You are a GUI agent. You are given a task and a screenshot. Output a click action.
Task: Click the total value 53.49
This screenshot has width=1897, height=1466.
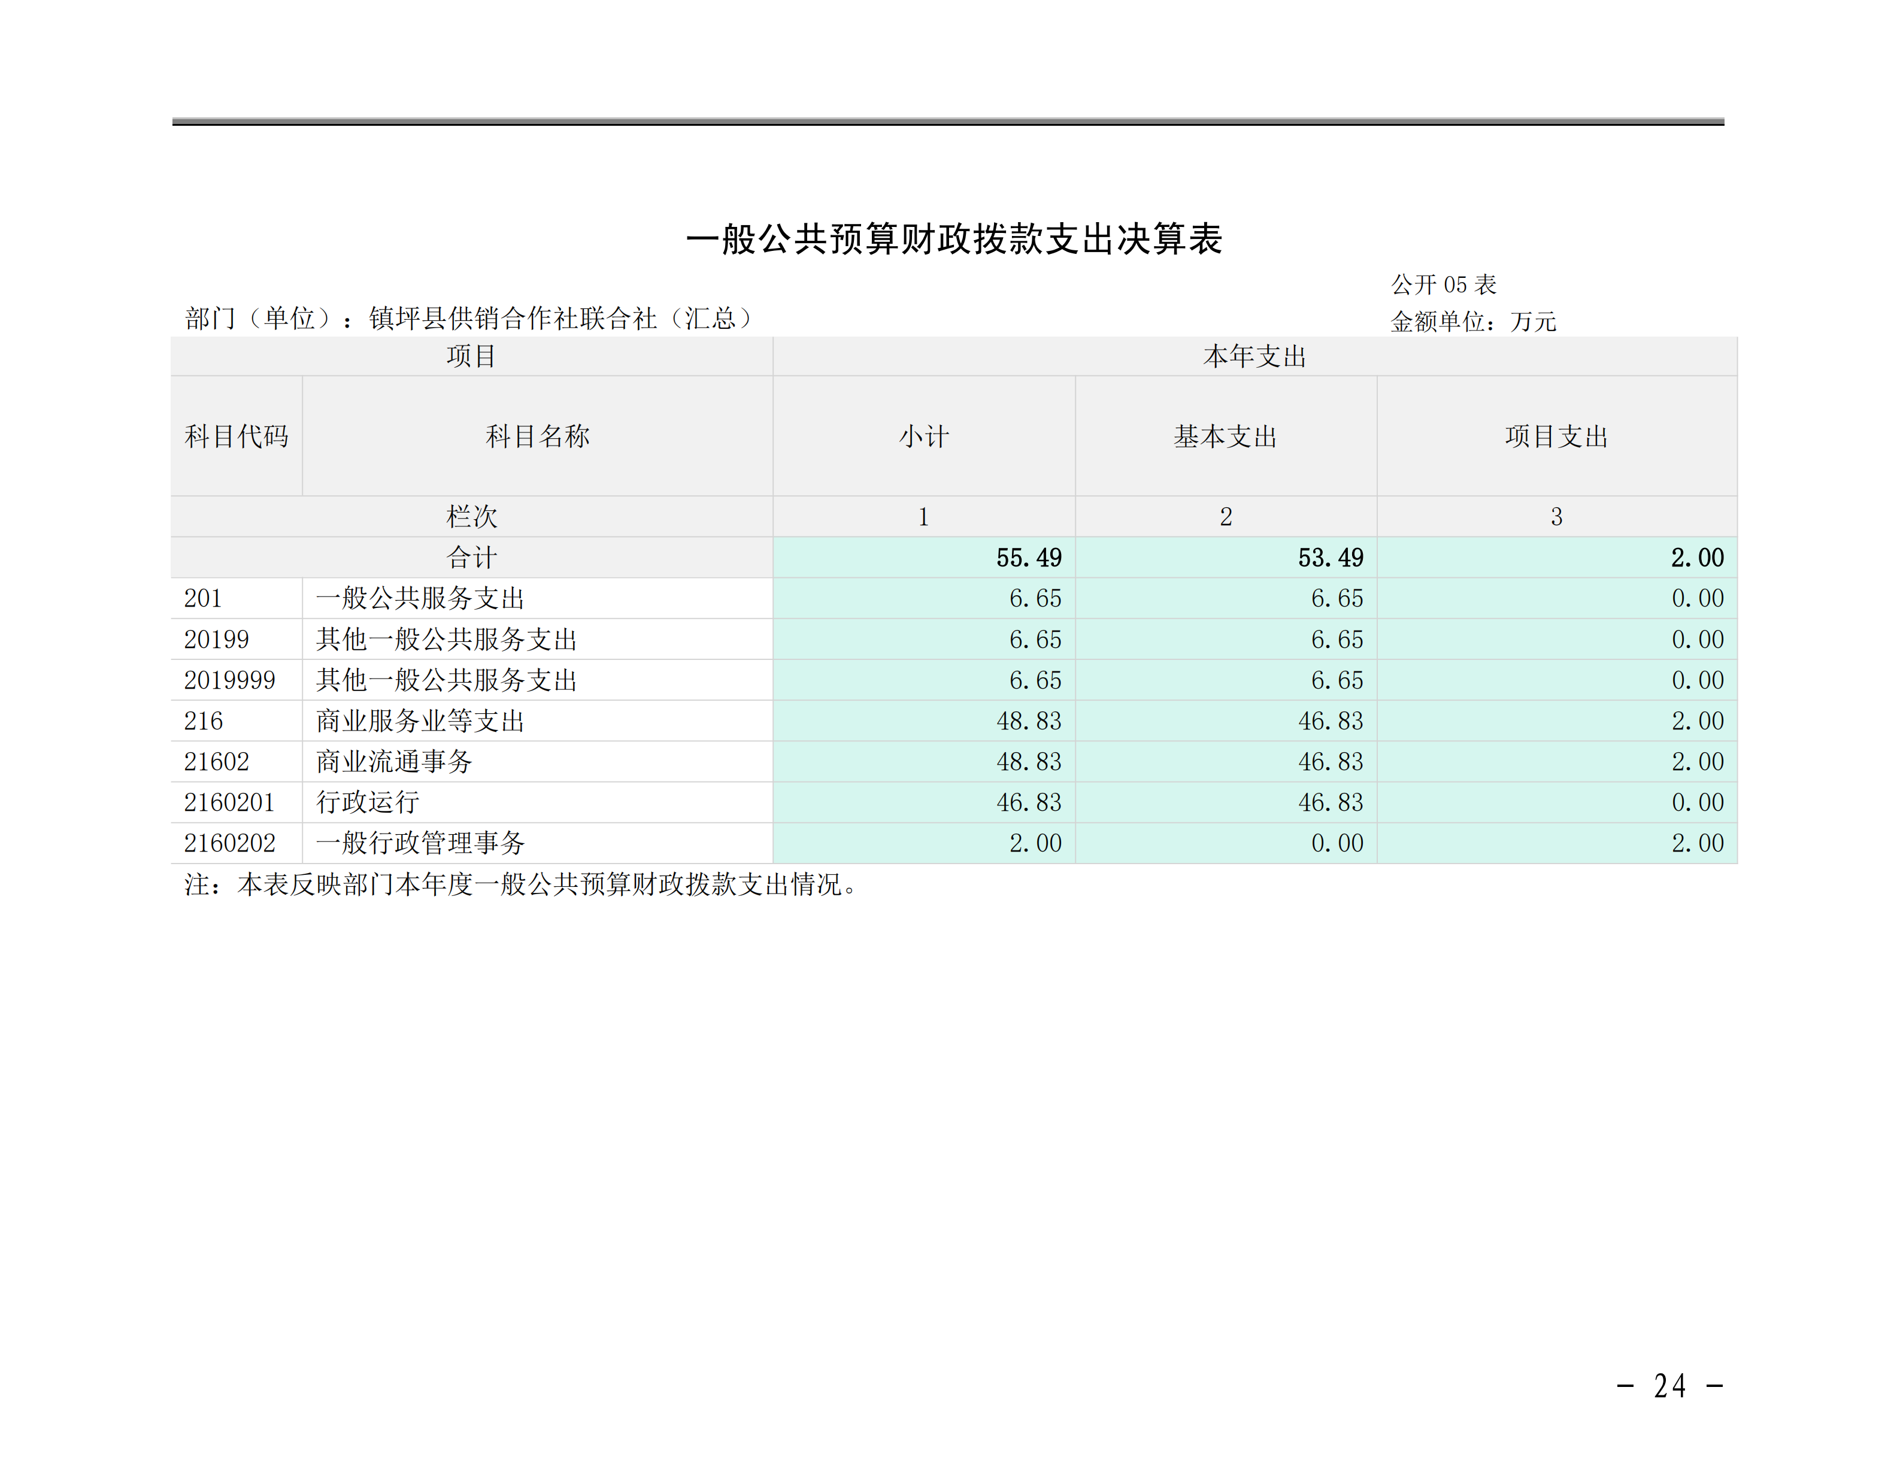1331,558
